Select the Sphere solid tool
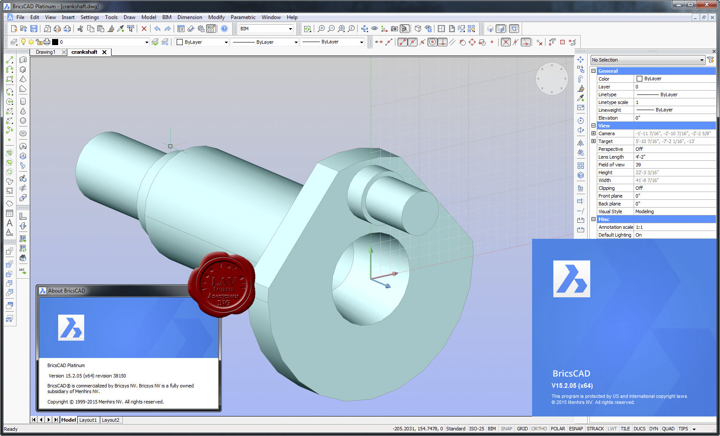Viewport: 720px width, 436px height. point(23,121)
